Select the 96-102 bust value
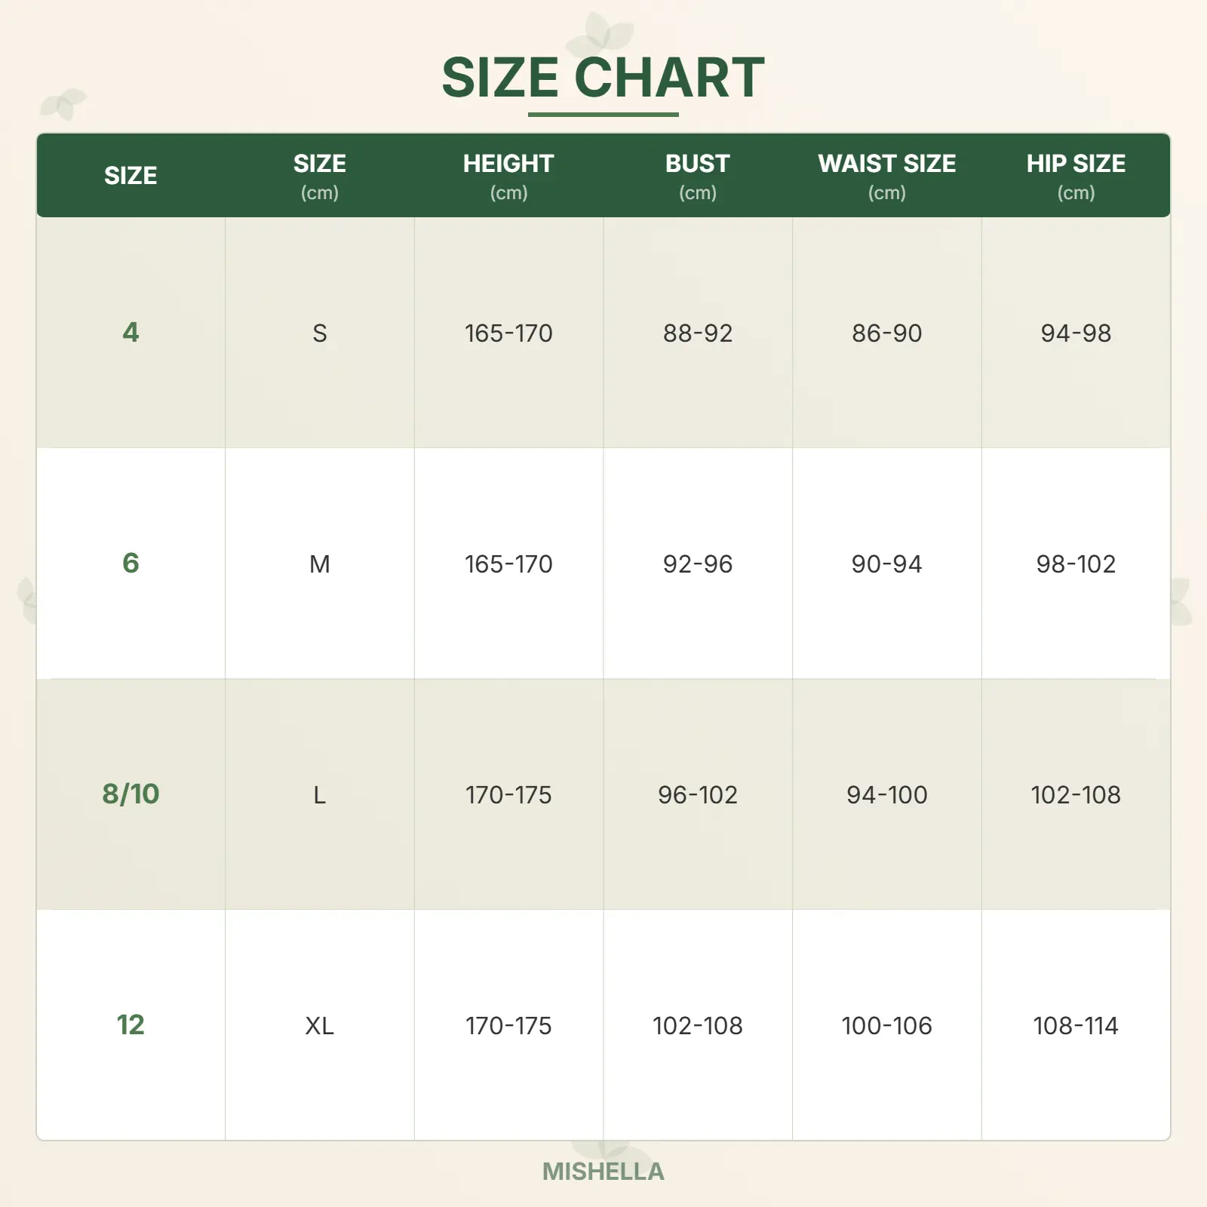The image size is (1207, 1207). [x=698, y=795]
